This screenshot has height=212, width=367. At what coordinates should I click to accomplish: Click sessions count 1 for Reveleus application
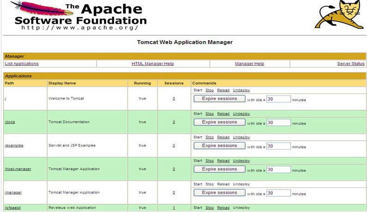pos(174,208)
